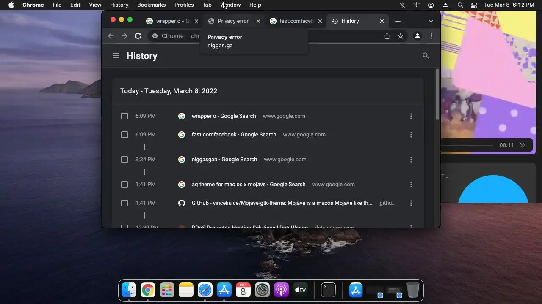Open the Help menu

pos(255,5)
